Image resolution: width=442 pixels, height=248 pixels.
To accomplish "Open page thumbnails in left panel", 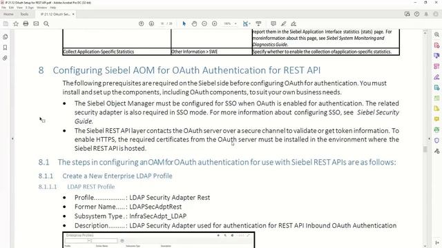I will point(5,37).
